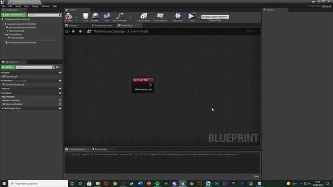
Task: Save the blueprint with the Save icon
Action: (x=85, y=17)
